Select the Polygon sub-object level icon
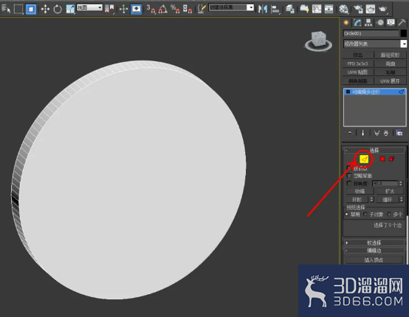 click(382, 159)
